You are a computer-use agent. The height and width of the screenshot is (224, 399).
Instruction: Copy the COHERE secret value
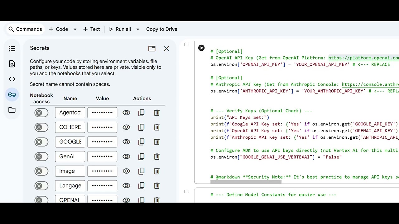pyautogui.click(x=141, y=127)
